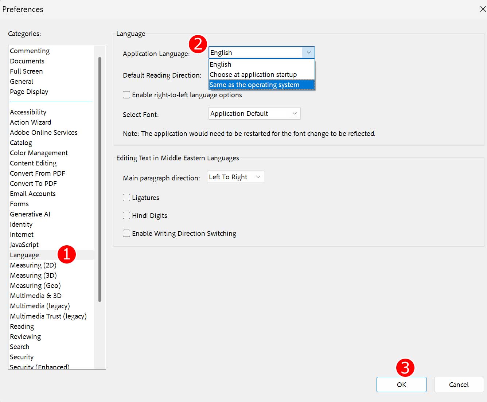Select Multimedia & 3D category

coord(36,296)
